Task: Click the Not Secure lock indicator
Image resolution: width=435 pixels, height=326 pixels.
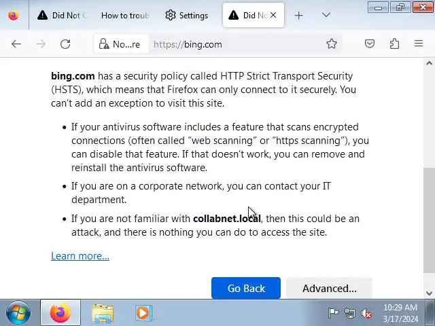Action: (120, 44)
